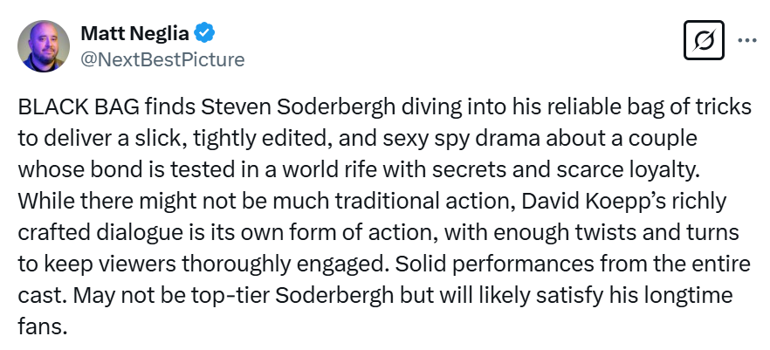Click "thoroughly engaged." in the post
The image size is (770, 350).
[x=285, y=264]
